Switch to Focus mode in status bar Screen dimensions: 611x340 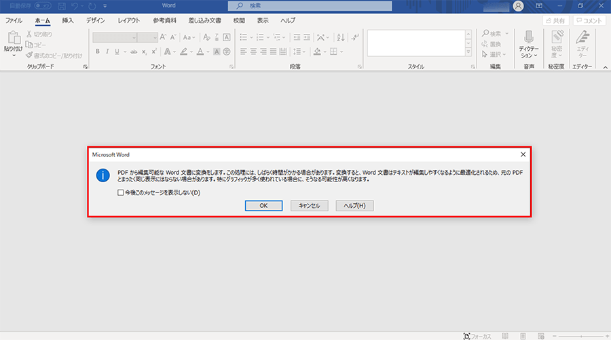(477, 336)
